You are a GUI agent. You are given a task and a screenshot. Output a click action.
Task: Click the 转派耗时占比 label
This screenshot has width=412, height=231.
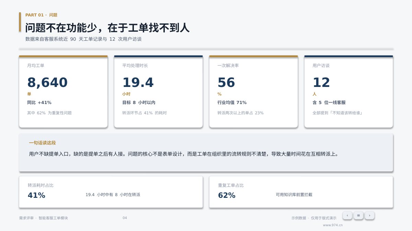(41, 185)
